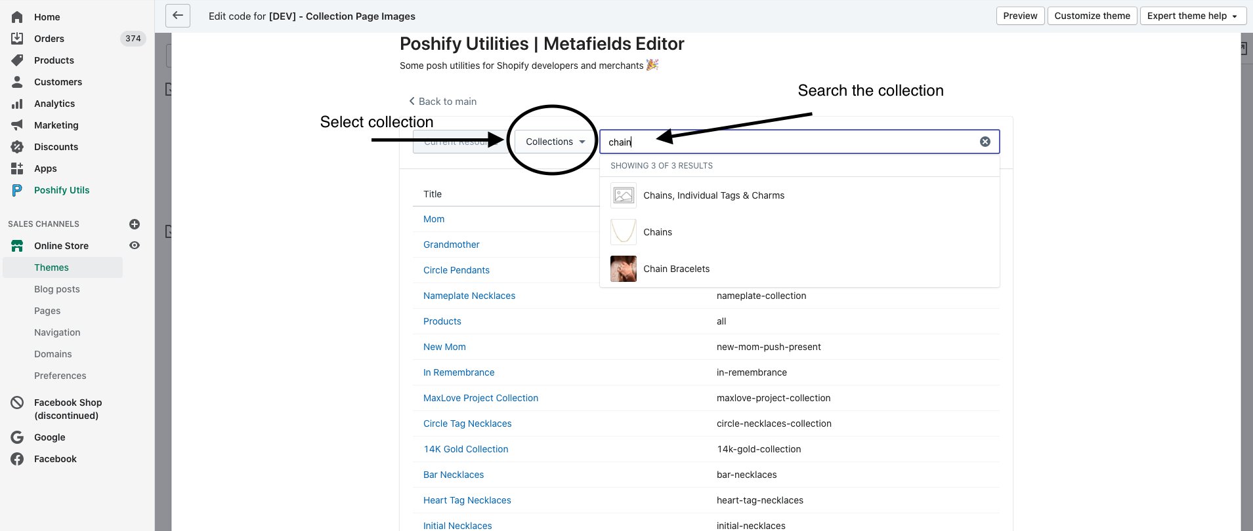Open the Nameplate Necklaces collection link
The width and height of the screenshot is (1253, 531).
click(x=469, y=296)
